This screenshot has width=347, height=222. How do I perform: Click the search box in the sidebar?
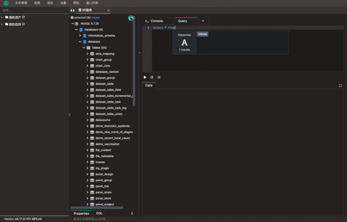(35, 10)
